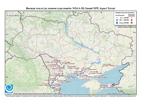Click the institute name text beside the logo

(38, 93)
